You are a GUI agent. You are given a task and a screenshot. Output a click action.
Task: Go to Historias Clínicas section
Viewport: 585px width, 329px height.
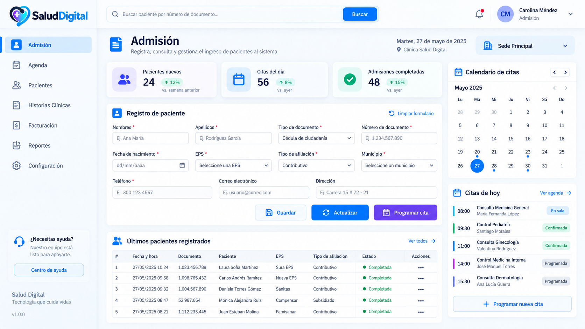48,105
